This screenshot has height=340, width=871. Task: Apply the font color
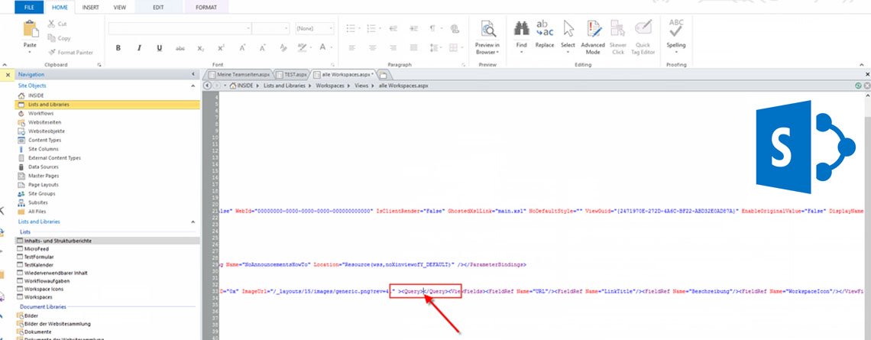coord(322,48)
